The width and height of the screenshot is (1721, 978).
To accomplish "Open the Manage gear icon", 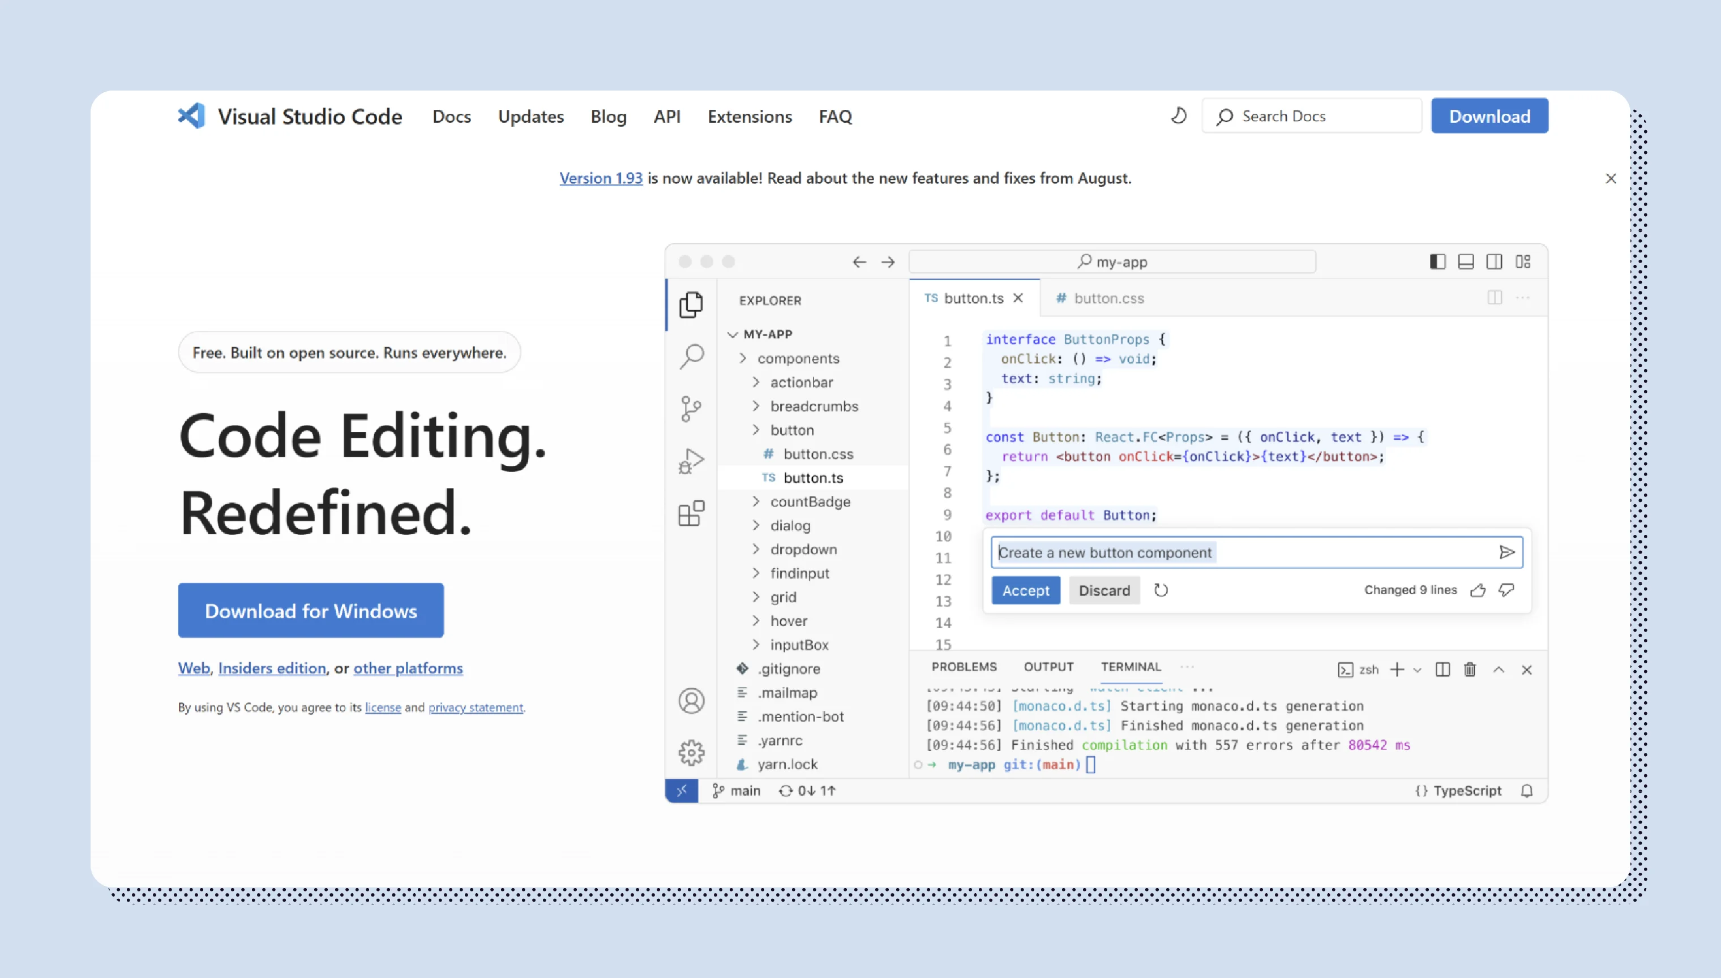I will pyautogui.click(x=691, y=753).
